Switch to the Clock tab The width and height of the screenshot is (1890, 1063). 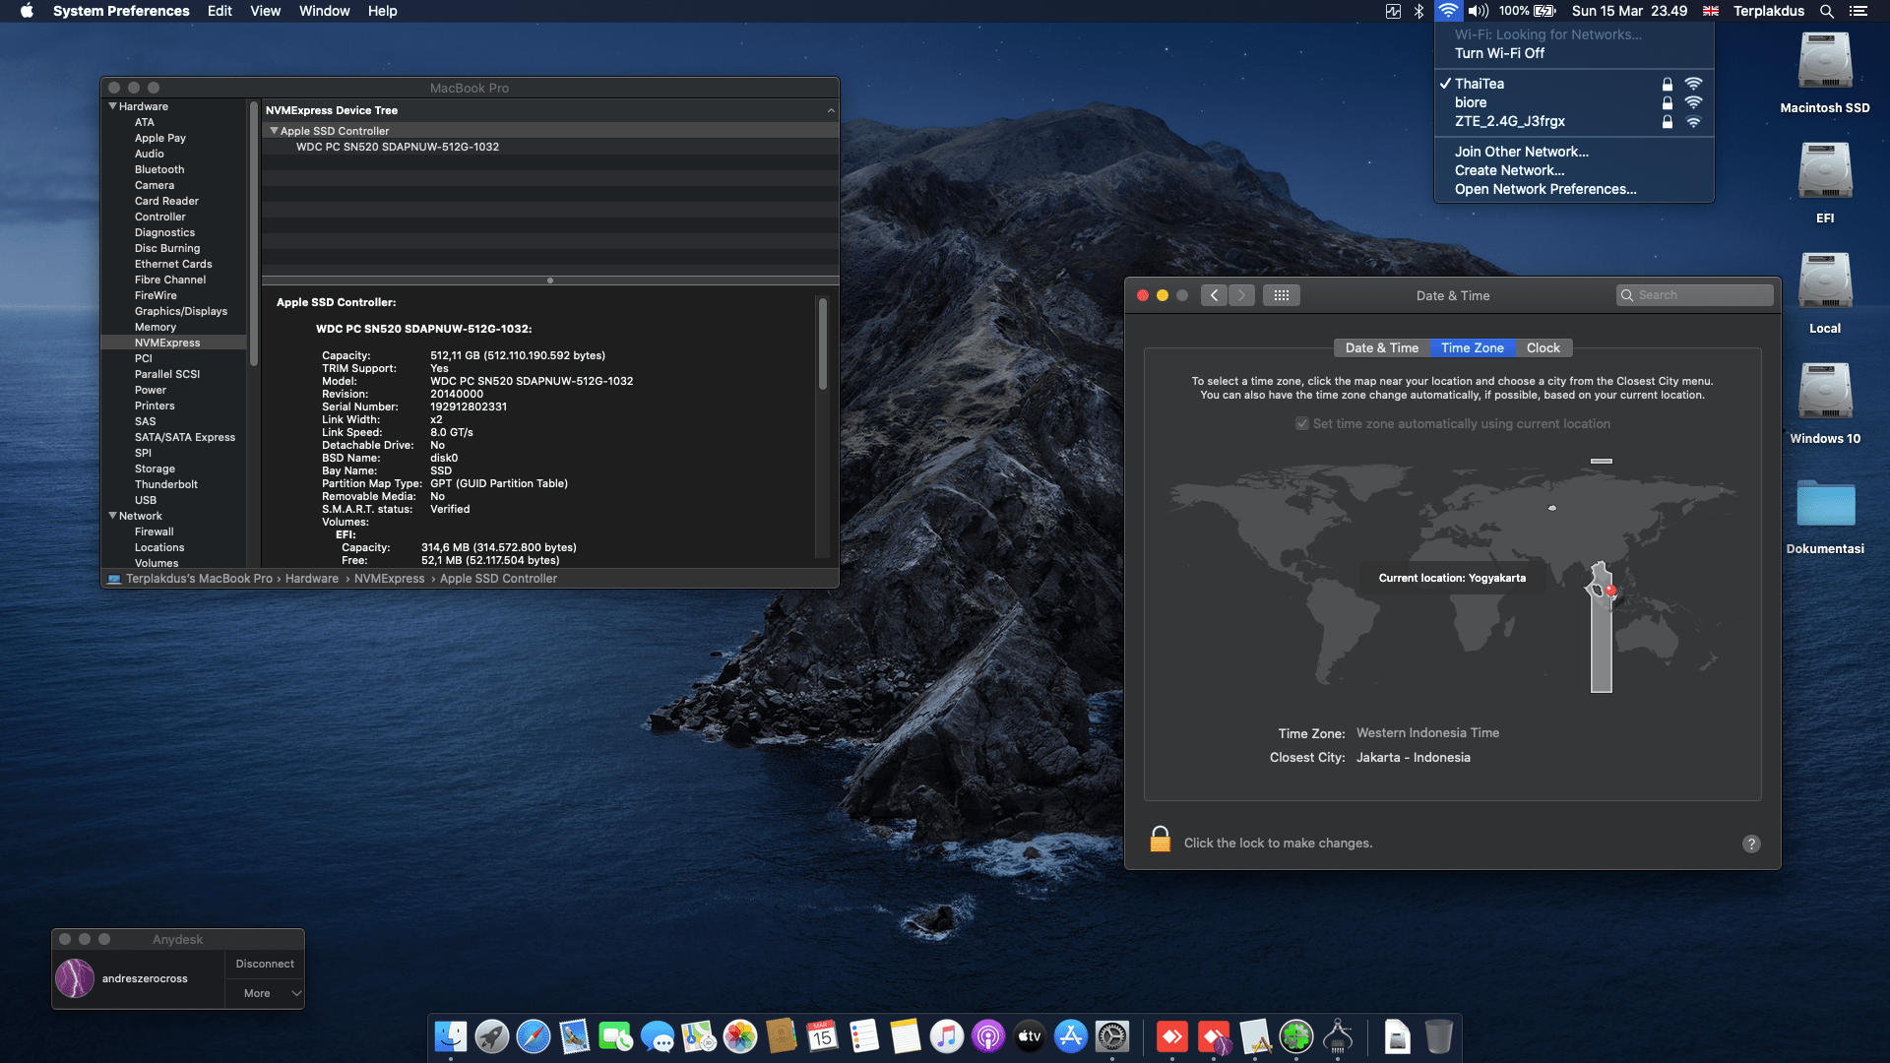coord(1543,347)
